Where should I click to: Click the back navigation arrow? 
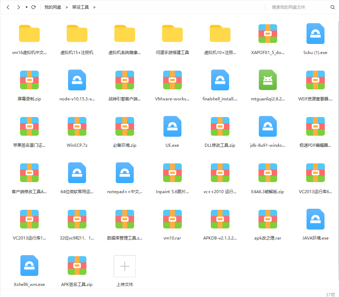click(x=8, y=7)
